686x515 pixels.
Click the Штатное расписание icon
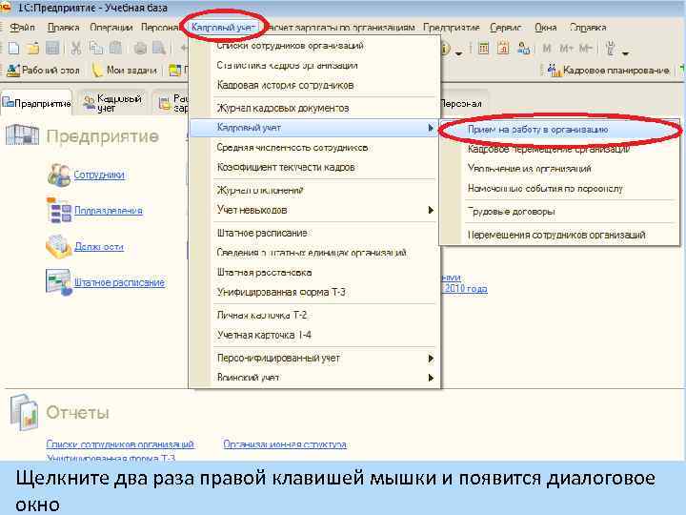pos(59,282)
